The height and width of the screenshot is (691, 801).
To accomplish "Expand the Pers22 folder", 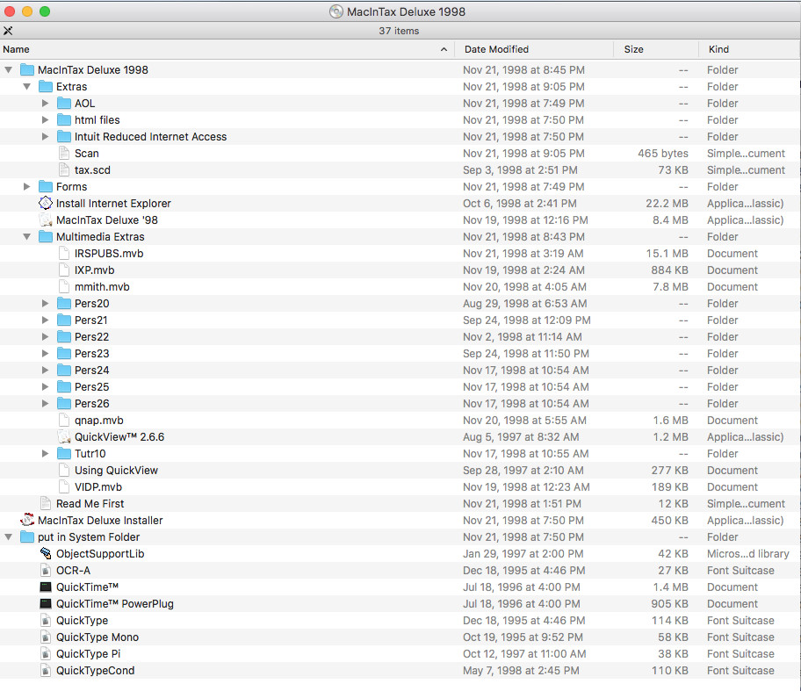I will [x=45, y=337].
